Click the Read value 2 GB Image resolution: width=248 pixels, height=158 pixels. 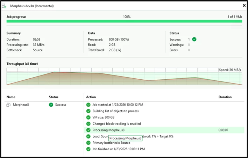[x=112, y=45]
